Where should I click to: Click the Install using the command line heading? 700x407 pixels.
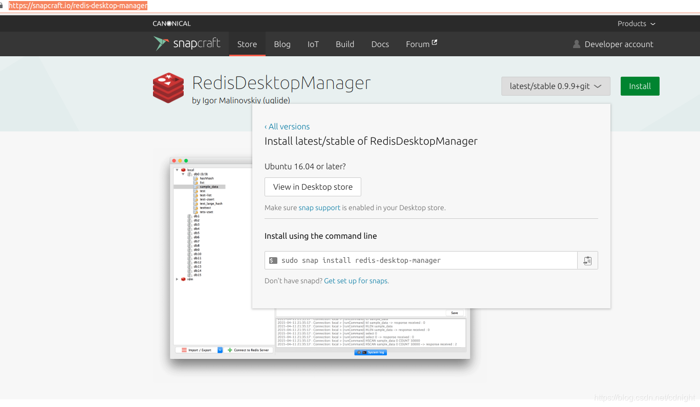[x=321, y=236]
